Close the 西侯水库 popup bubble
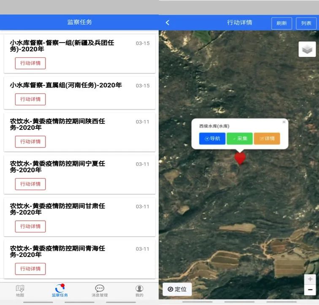The image size is (319, 305). click(x=284, y=122)
